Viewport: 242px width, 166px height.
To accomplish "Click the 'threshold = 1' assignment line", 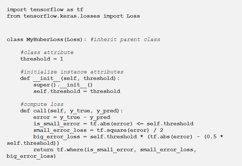I will click(x=41, y=59).
